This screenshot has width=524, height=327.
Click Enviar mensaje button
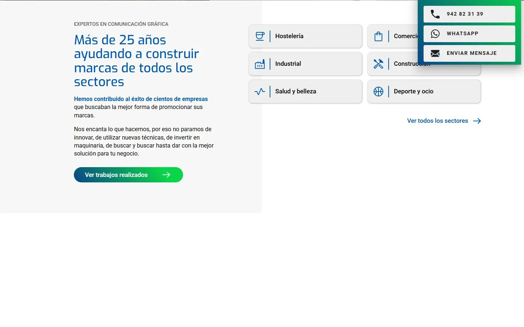coord(469,53)
